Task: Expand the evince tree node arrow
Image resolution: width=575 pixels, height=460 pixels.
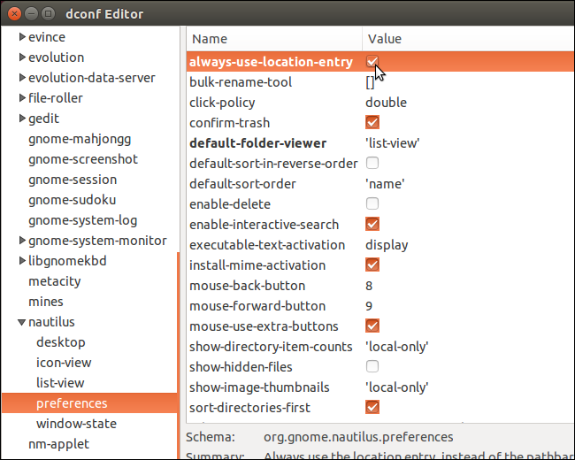Action: 22,36
